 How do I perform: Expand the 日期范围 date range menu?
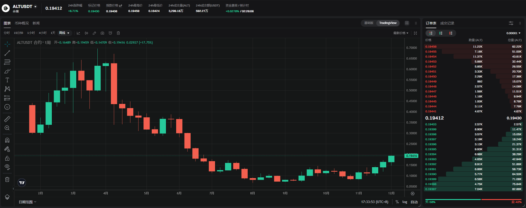[x=27, y=202]
